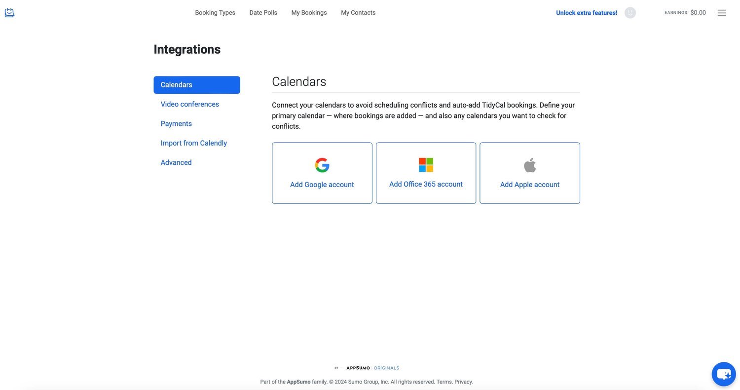Open the Advanced tab
Screen dimensions: 740x390
(x=176, y=162)
